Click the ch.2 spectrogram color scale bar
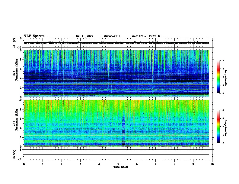Image resolution: width=239 pixels, height=184 pixels. point(218,127)
